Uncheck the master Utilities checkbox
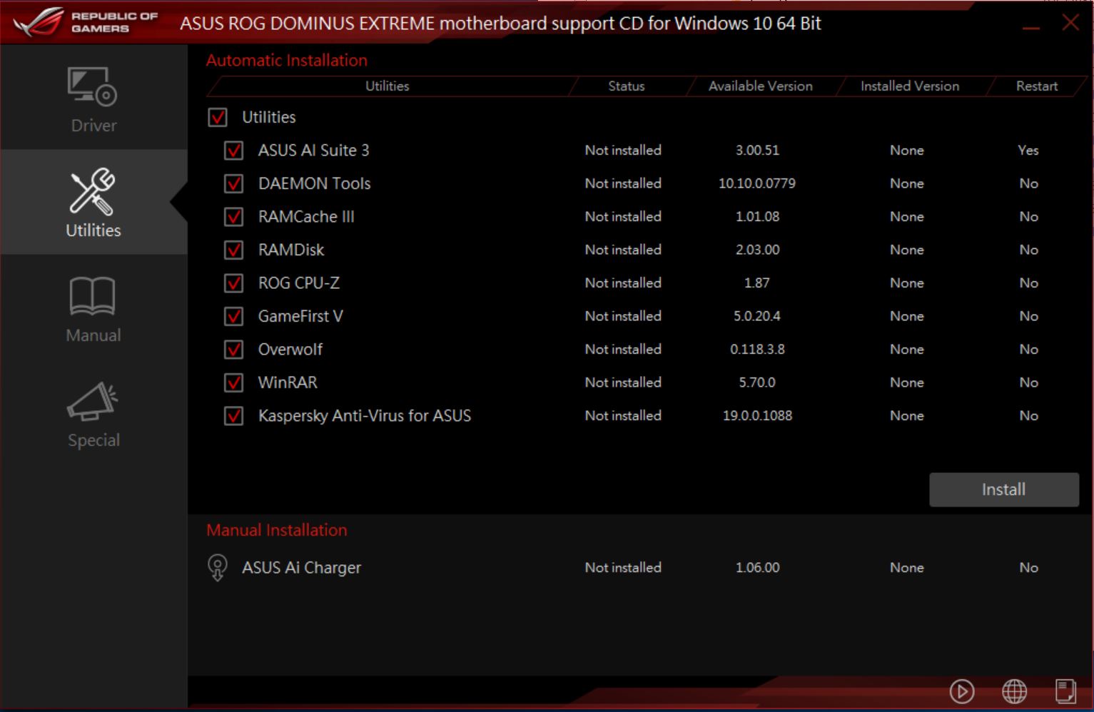The image size is (1094, 712). coord(218,117)
